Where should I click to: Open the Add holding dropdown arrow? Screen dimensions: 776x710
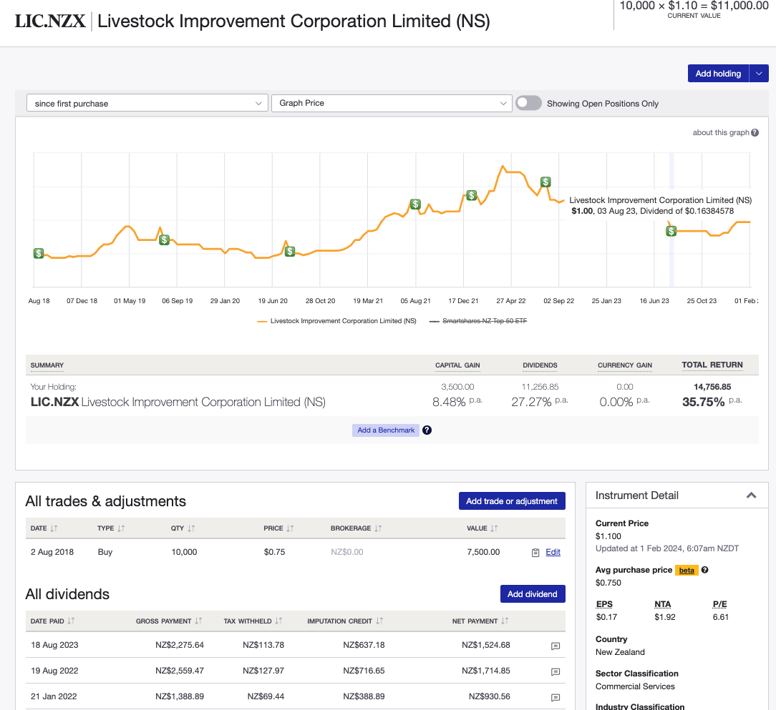[x=758, y=73]
